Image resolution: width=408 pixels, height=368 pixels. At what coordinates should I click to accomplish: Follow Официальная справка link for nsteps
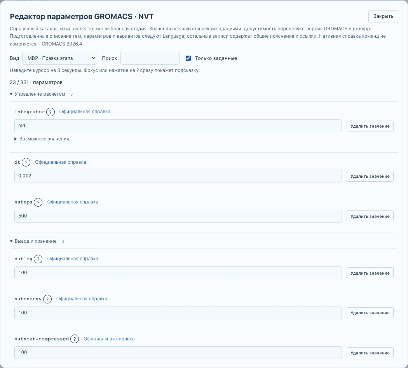pos(73,202)
